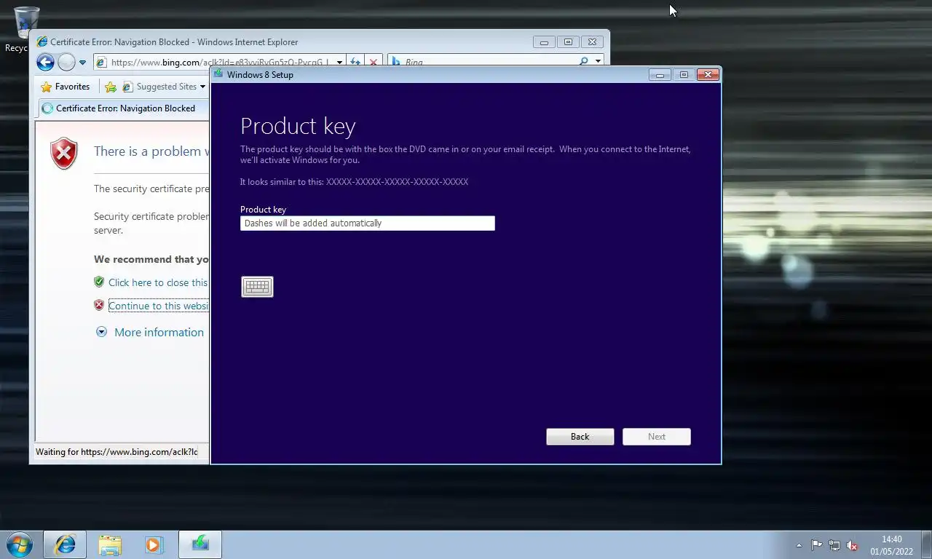Image resolution: width=932 pixels, height=559 pixels.
Task: Select the Certificate Error: Navigation Blocked tab
Action: point(124,108)
